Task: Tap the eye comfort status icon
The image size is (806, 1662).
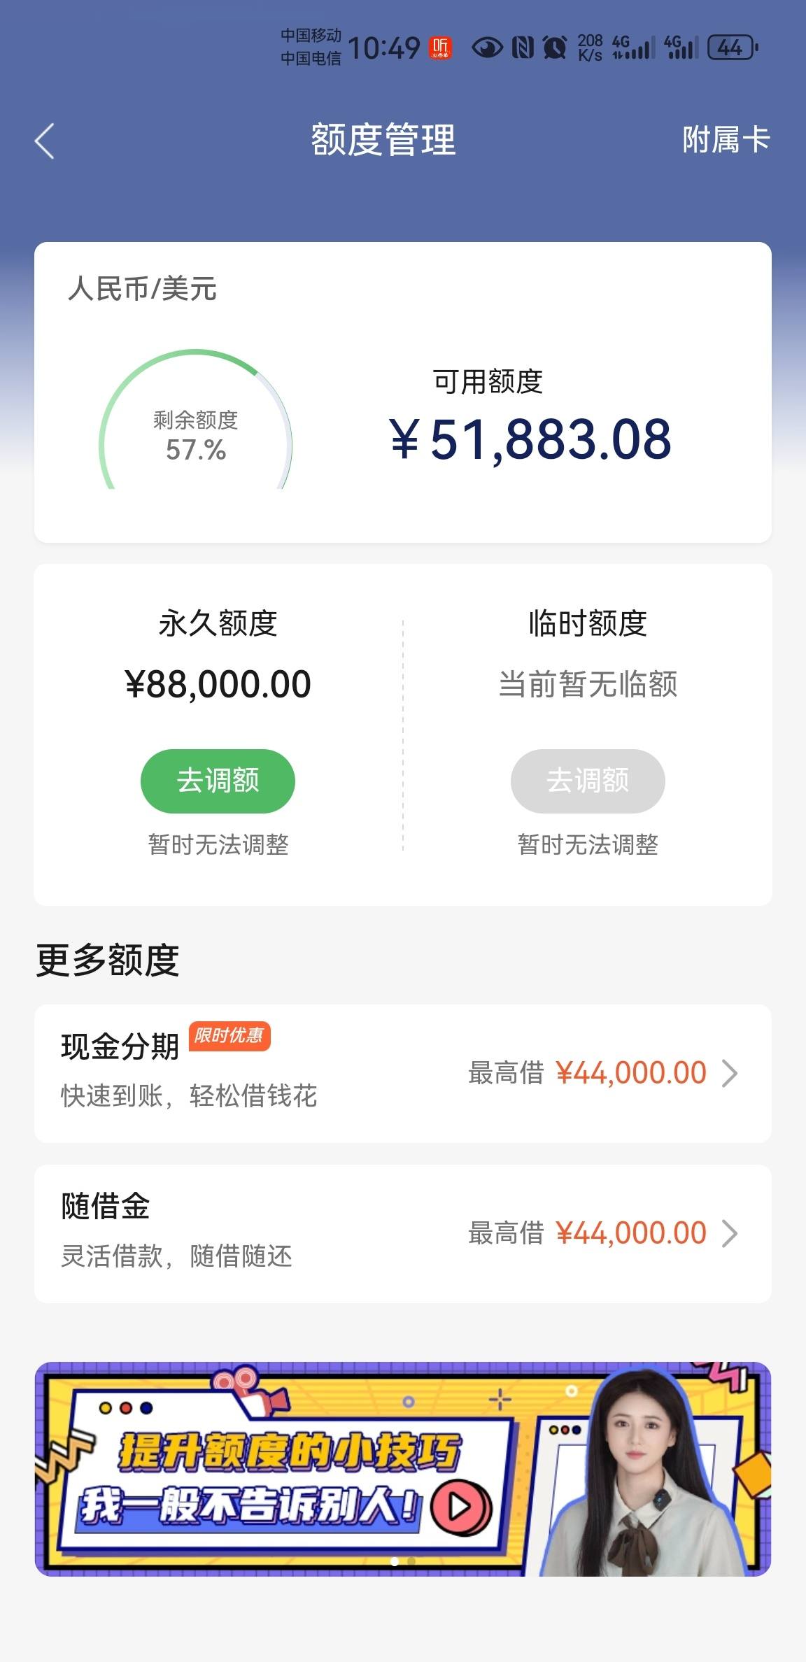Action: pyautogui.click(x=487, y=48)
